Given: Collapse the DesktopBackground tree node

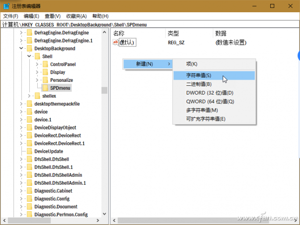Looking at the screenshot, I should [x=21, y=48].
